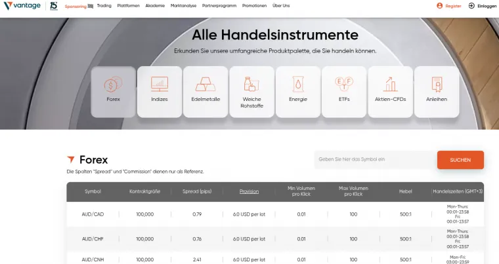Open the Marktanalyse menu

pyautogui.click(x=183, y=6)
